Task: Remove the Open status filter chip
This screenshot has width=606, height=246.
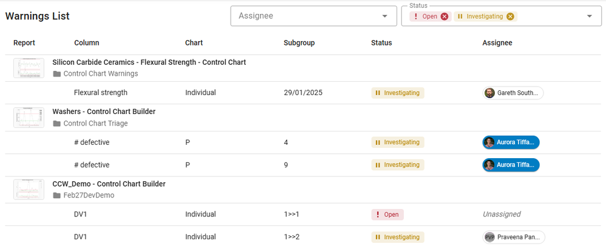Action: (x=444, y=16)
